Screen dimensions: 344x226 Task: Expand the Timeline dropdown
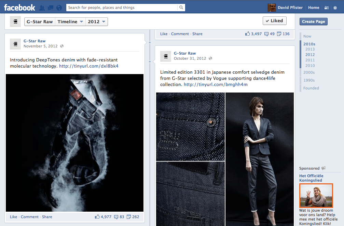(70, 22)
